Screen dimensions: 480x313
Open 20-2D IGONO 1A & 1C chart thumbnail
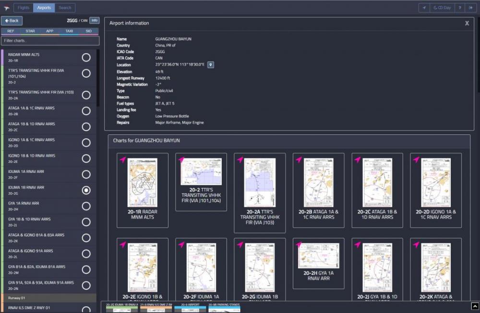click(x=436, y=182)
